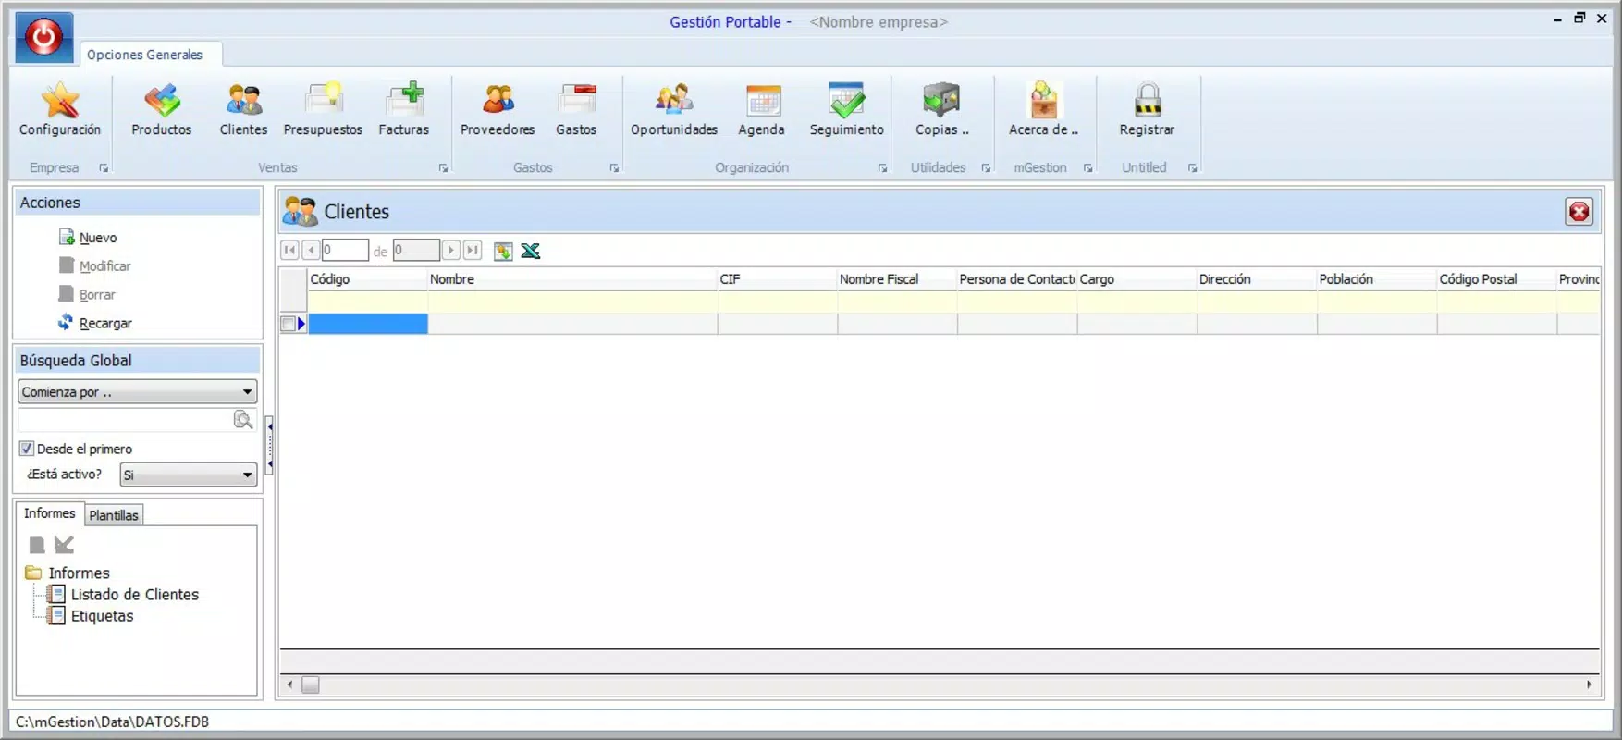Screen dimensions: 1622x740
Task: Sort by the Código column header
Action: (368, 279)
